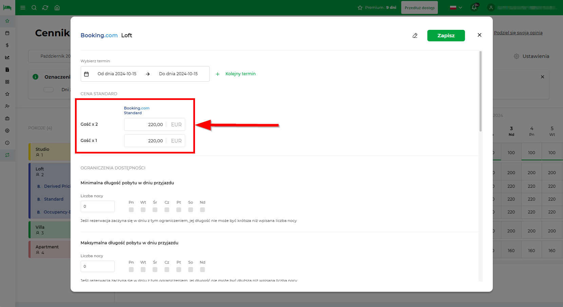The image size is (563, 307).
Task: Open the Październik month selector
Action: (x=50, y=56)
